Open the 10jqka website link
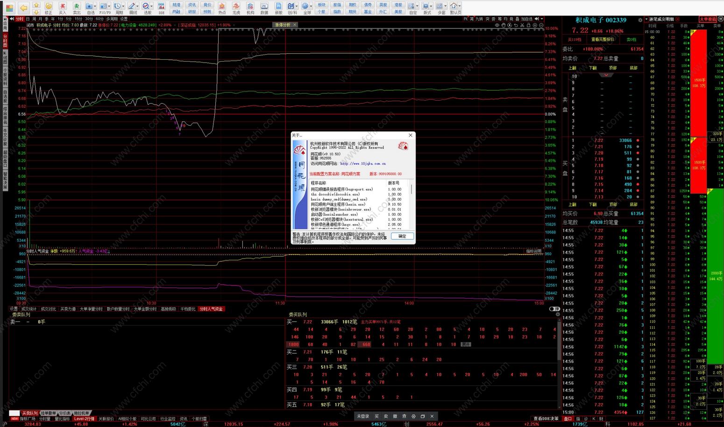Image resolution: width=724 pixels, height=427 pixels. [x=363, y=164]
